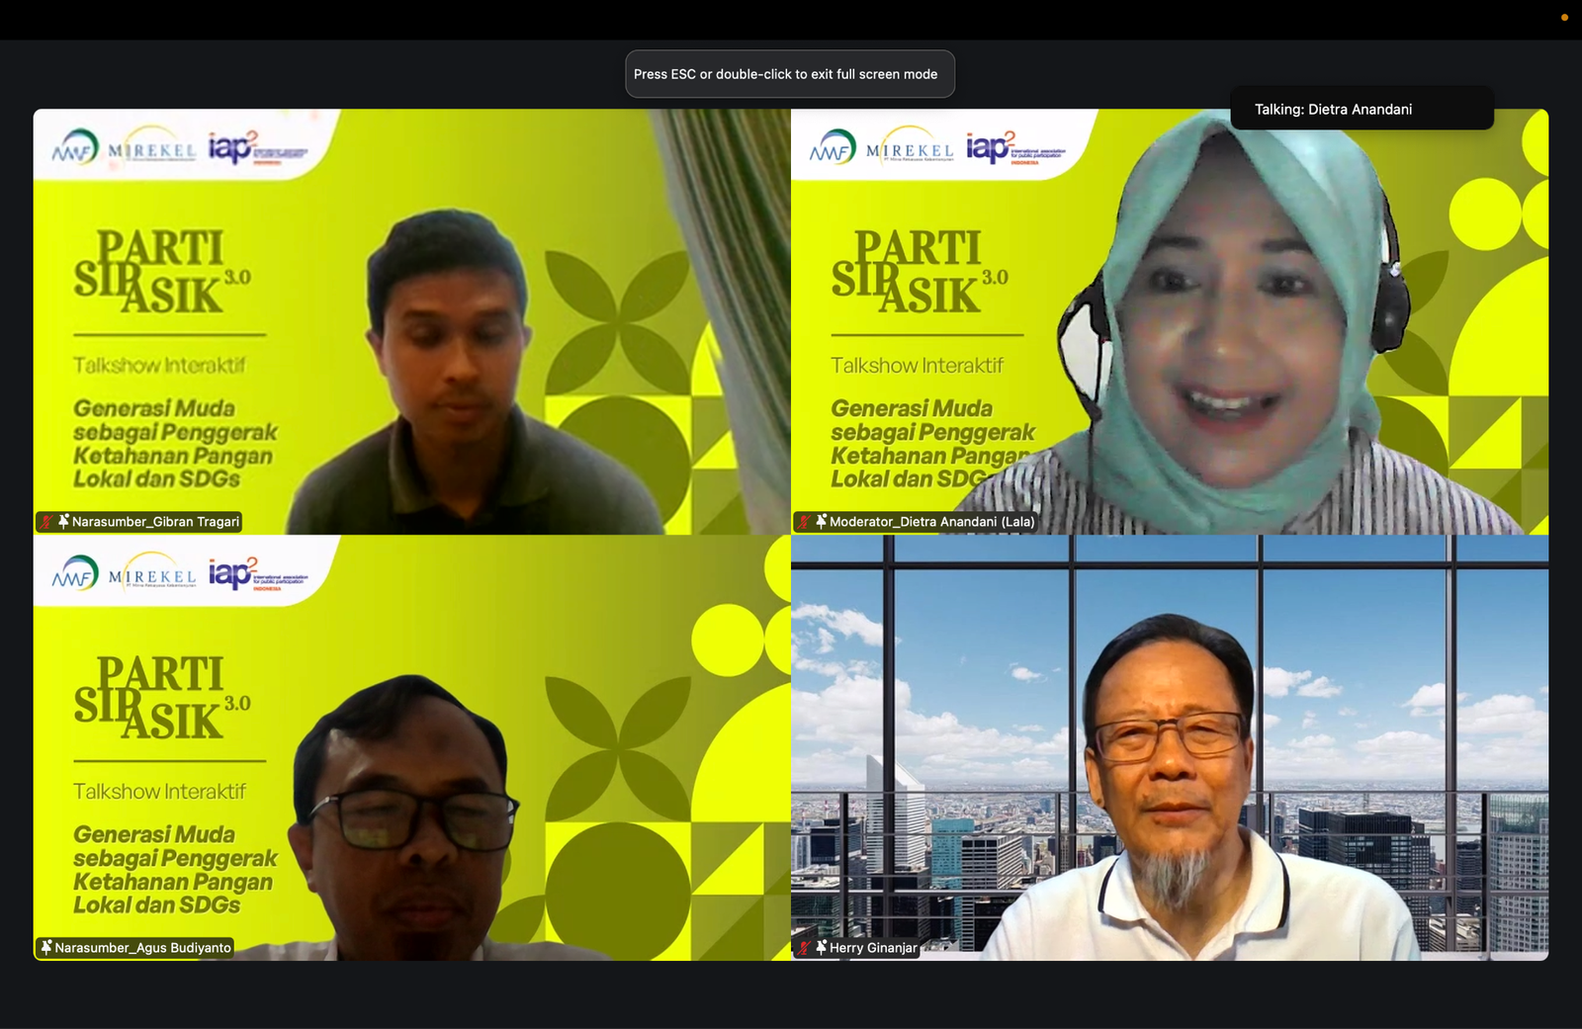Click the 'Press ESC or double-click' fullscreen hint
Viewport: 1582px width, 1029px height.
[789, 74]
